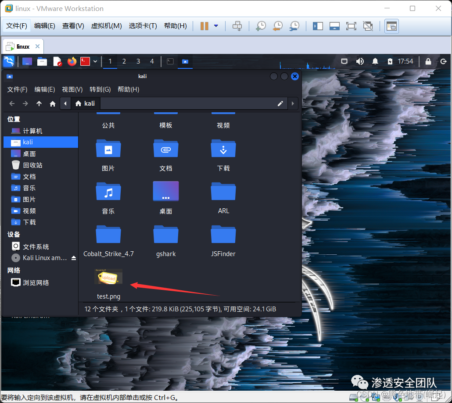This screenshot has height=403, width=452.
Task: Select the test.png thumbnail
Action: point(108,277)
